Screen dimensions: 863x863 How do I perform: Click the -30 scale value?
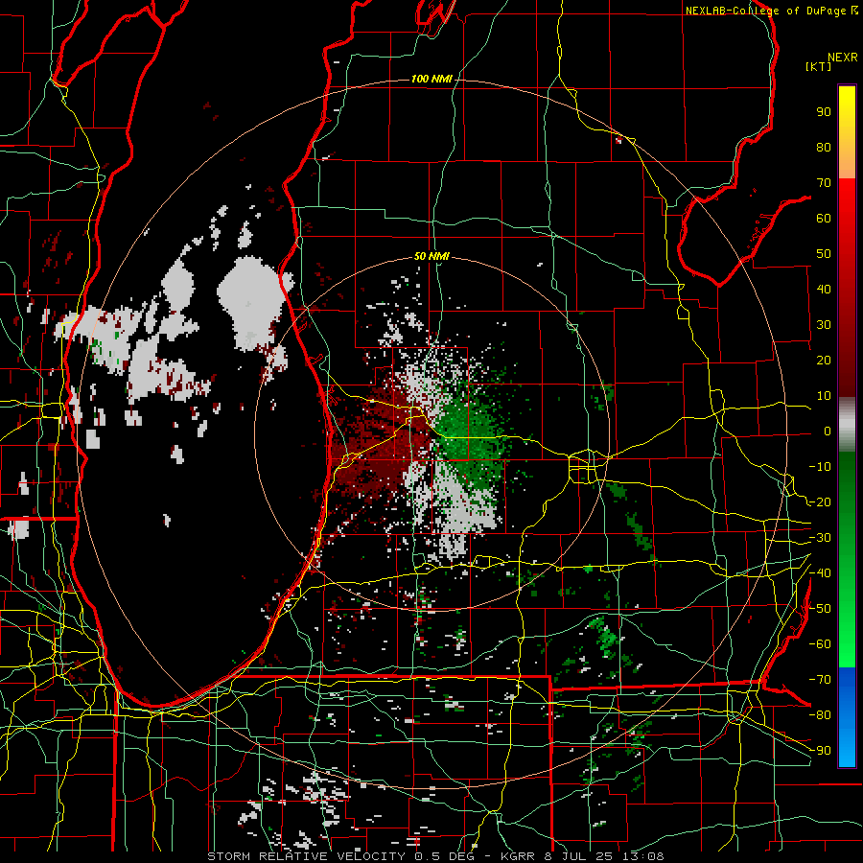820,538
